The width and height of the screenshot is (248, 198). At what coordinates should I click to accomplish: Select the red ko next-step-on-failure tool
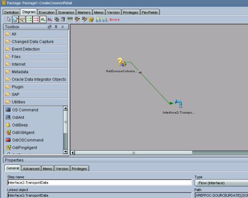point(50,19)
